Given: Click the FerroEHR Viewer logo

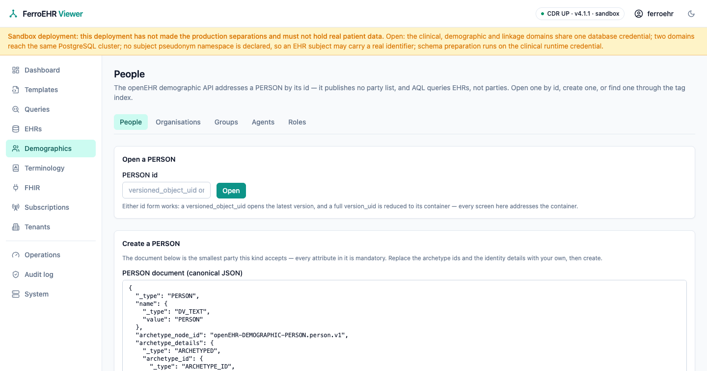Looking at the screenshot, I should pyautogui.click(x=46, y=14).
